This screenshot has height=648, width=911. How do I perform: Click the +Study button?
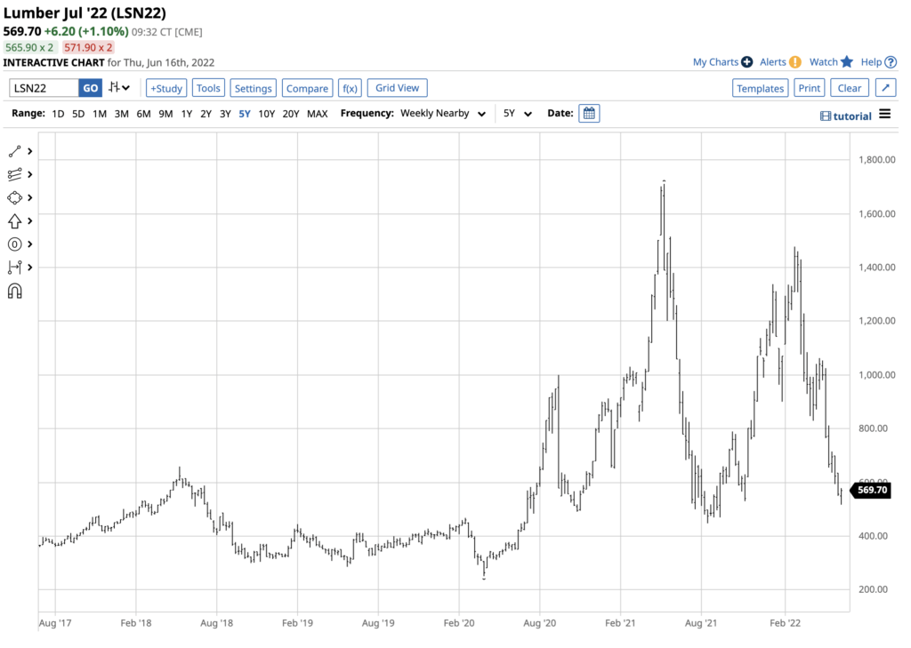(x=166, y=88)
